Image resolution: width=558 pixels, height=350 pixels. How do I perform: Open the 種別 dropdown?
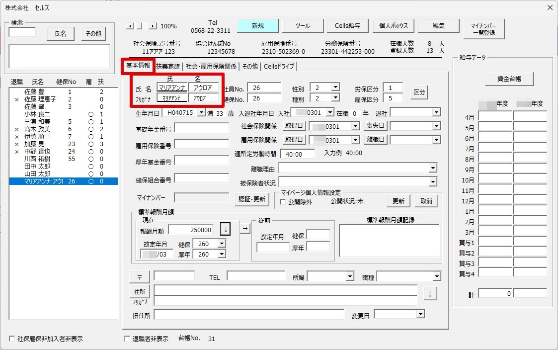(335, 97)
